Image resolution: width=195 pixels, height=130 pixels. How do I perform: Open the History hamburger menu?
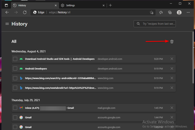point(7,24)
